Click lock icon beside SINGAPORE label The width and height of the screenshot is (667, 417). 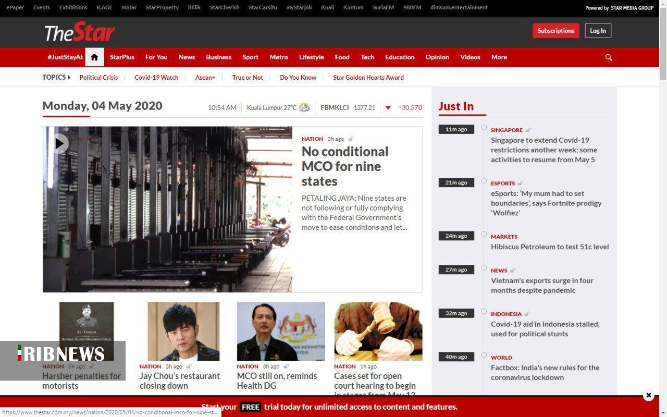point(528,130)
